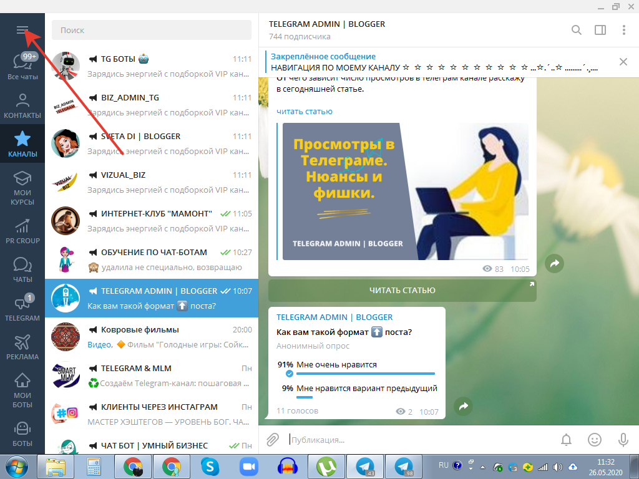The height and width of the screenshot is (479, 639).
Task: Follow the читать статью link
Action: point(305,111)
